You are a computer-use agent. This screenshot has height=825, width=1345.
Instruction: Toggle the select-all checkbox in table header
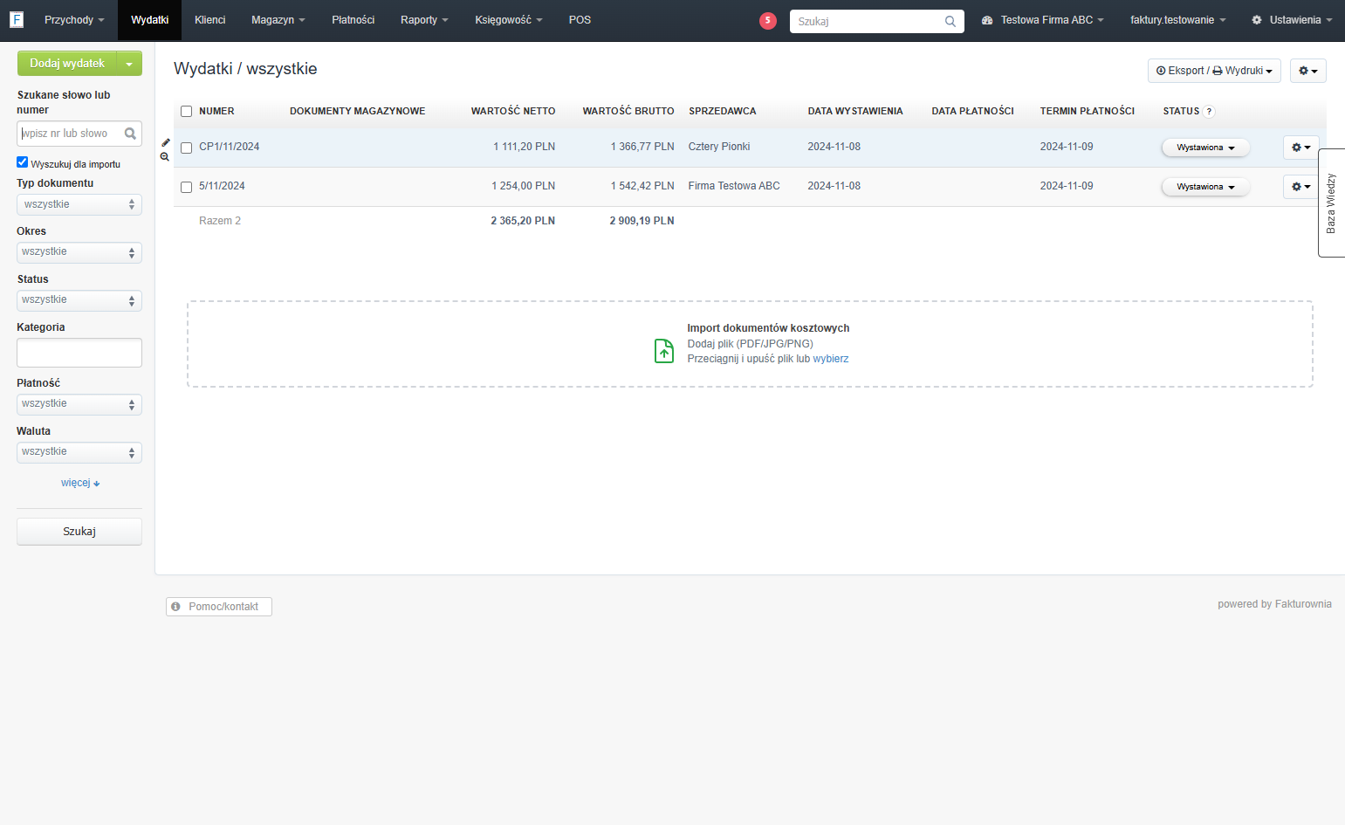pos(186,112)
